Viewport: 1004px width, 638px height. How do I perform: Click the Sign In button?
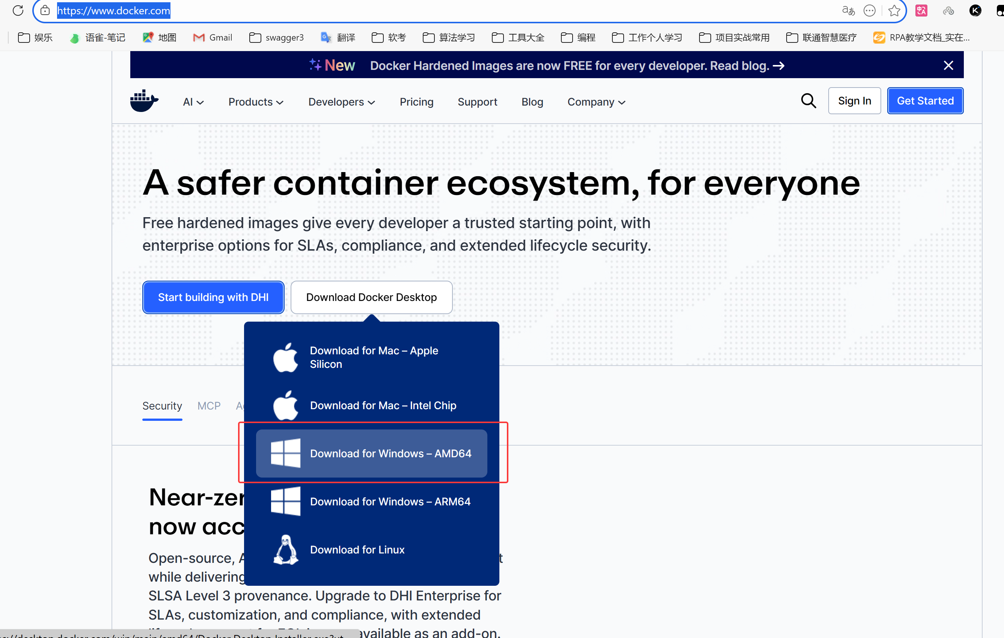(854, 101)
